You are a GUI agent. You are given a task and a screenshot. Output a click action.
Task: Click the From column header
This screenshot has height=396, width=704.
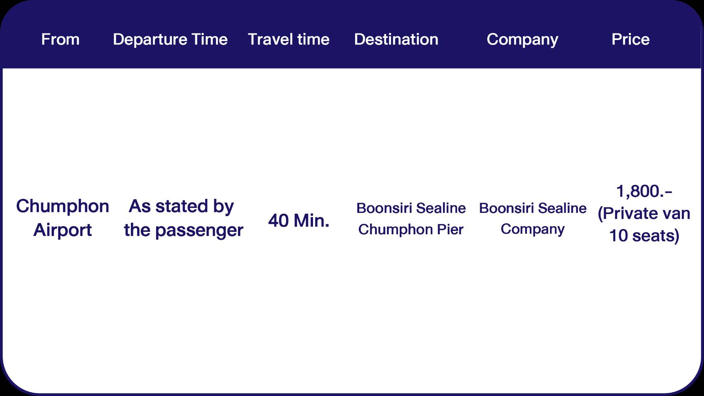click(60, 40)
